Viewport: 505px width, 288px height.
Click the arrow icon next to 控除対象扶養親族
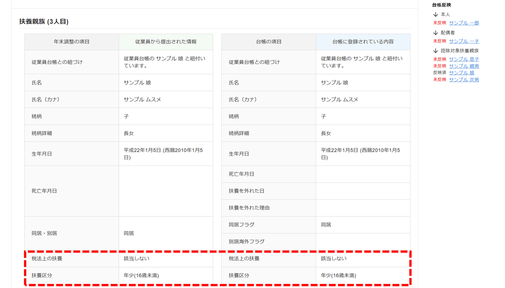pos(436,51)
